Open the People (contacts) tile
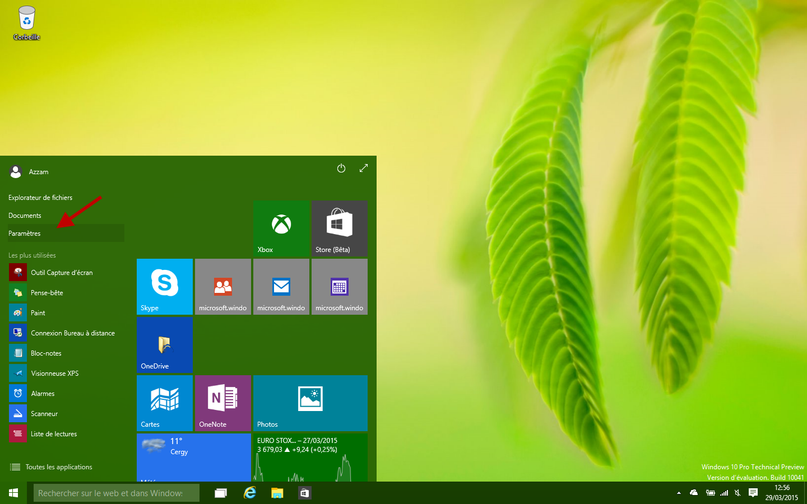 point(223,287)
